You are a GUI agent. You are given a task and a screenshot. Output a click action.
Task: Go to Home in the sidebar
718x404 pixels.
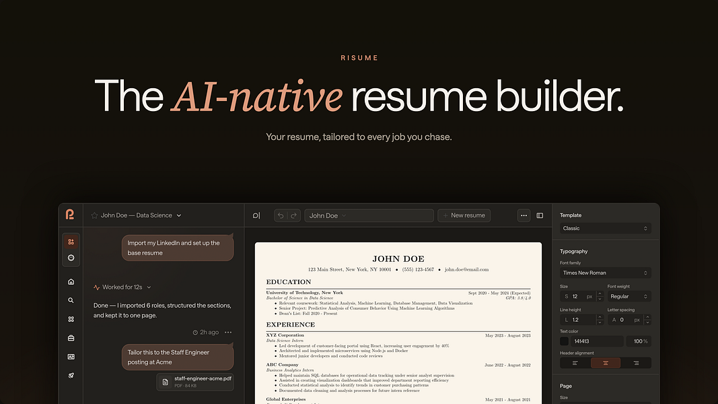click(71, 281)
